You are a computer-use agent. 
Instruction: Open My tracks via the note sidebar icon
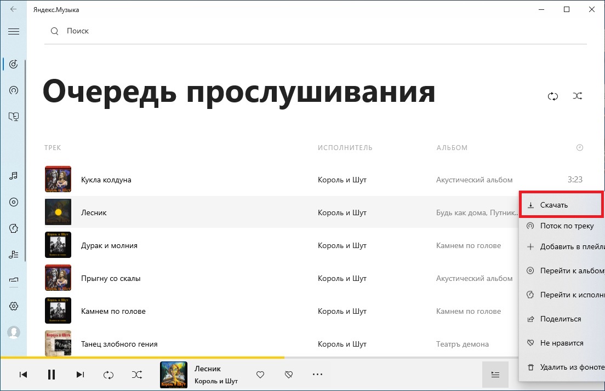(x=14, y=176)
